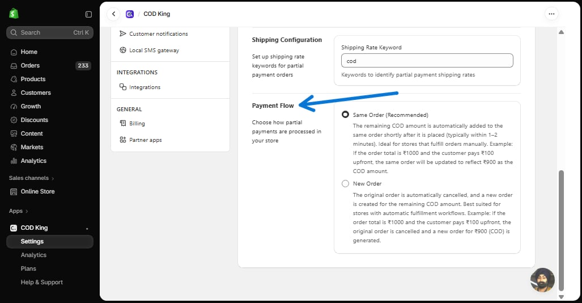This screenshot has width=582, height=303.
Task: Click the Growth icon
Action: (14, 107)
